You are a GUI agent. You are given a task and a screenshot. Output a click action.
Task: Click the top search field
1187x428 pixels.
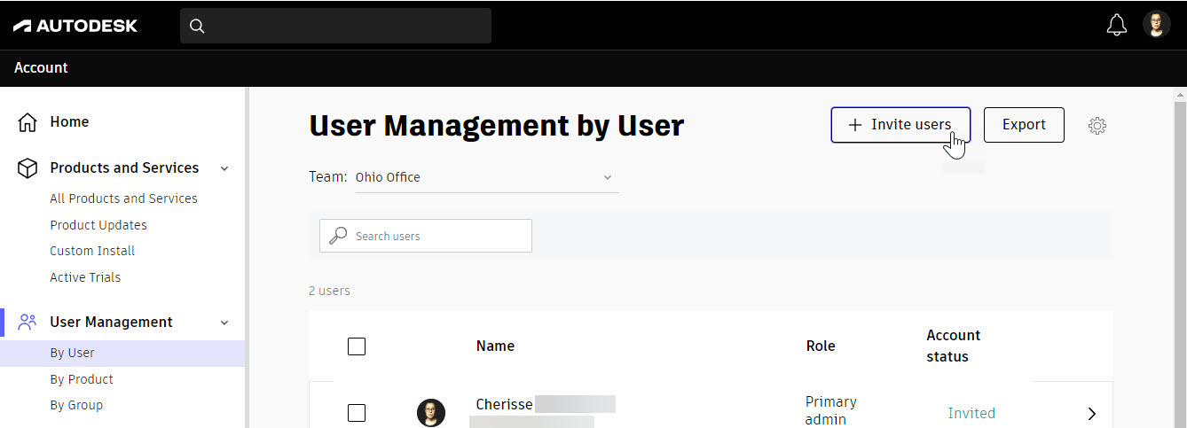point(335,26)
